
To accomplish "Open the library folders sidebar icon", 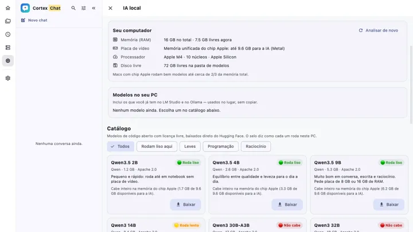I will click(8, 21).
